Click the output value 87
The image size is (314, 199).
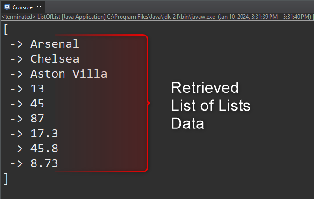(x=37, y=119)
